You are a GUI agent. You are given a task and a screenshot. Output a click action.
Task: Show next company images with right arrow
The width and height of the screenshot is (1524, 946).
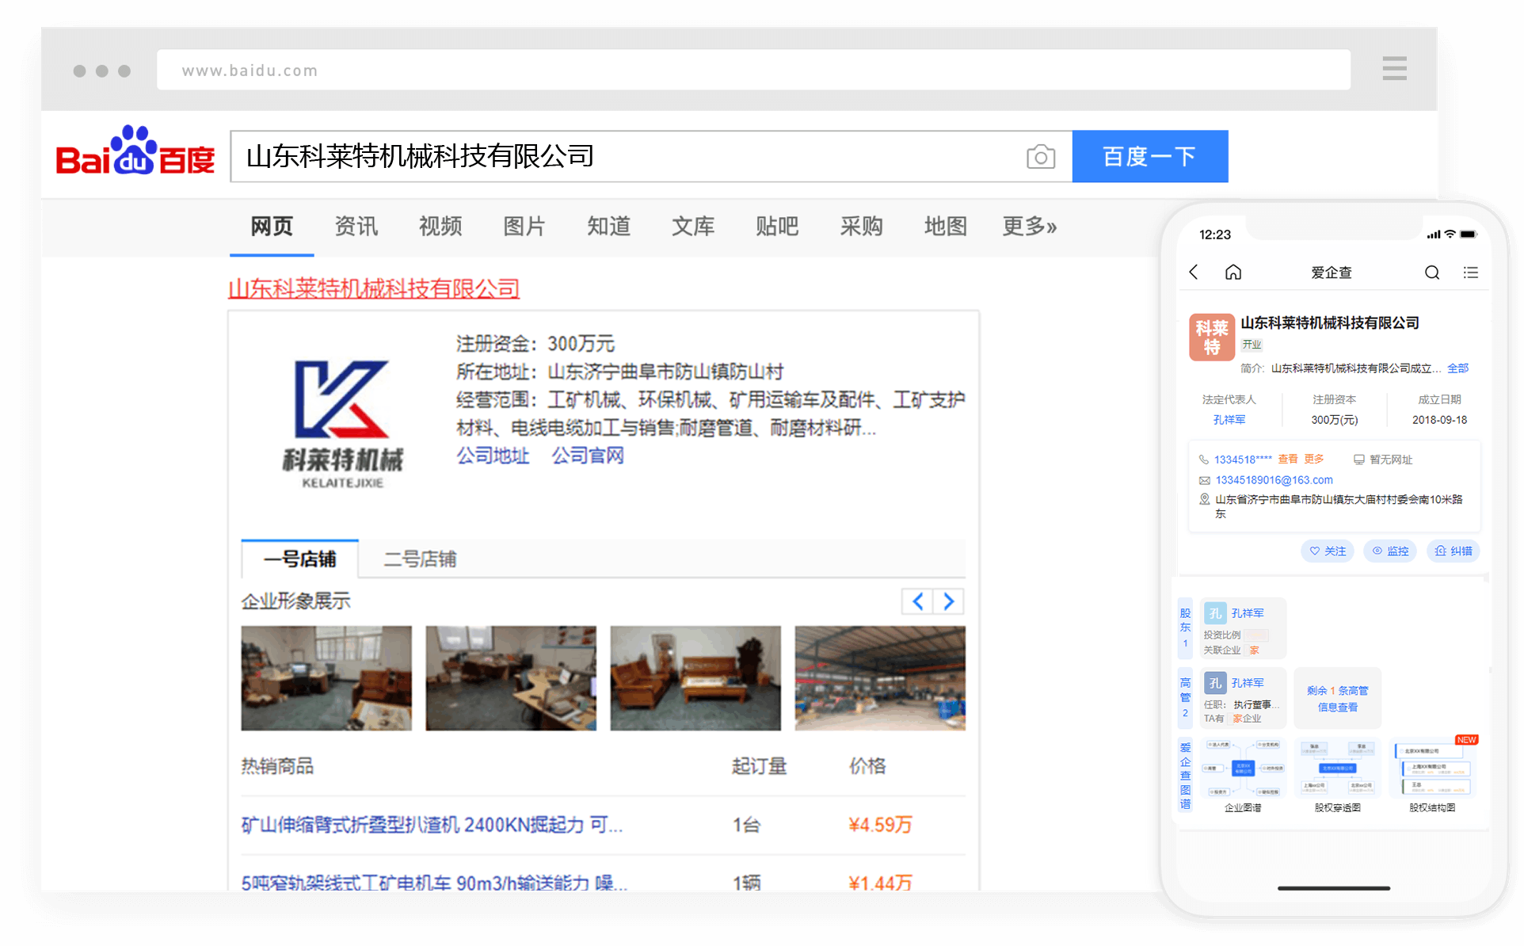click(949, 601)
